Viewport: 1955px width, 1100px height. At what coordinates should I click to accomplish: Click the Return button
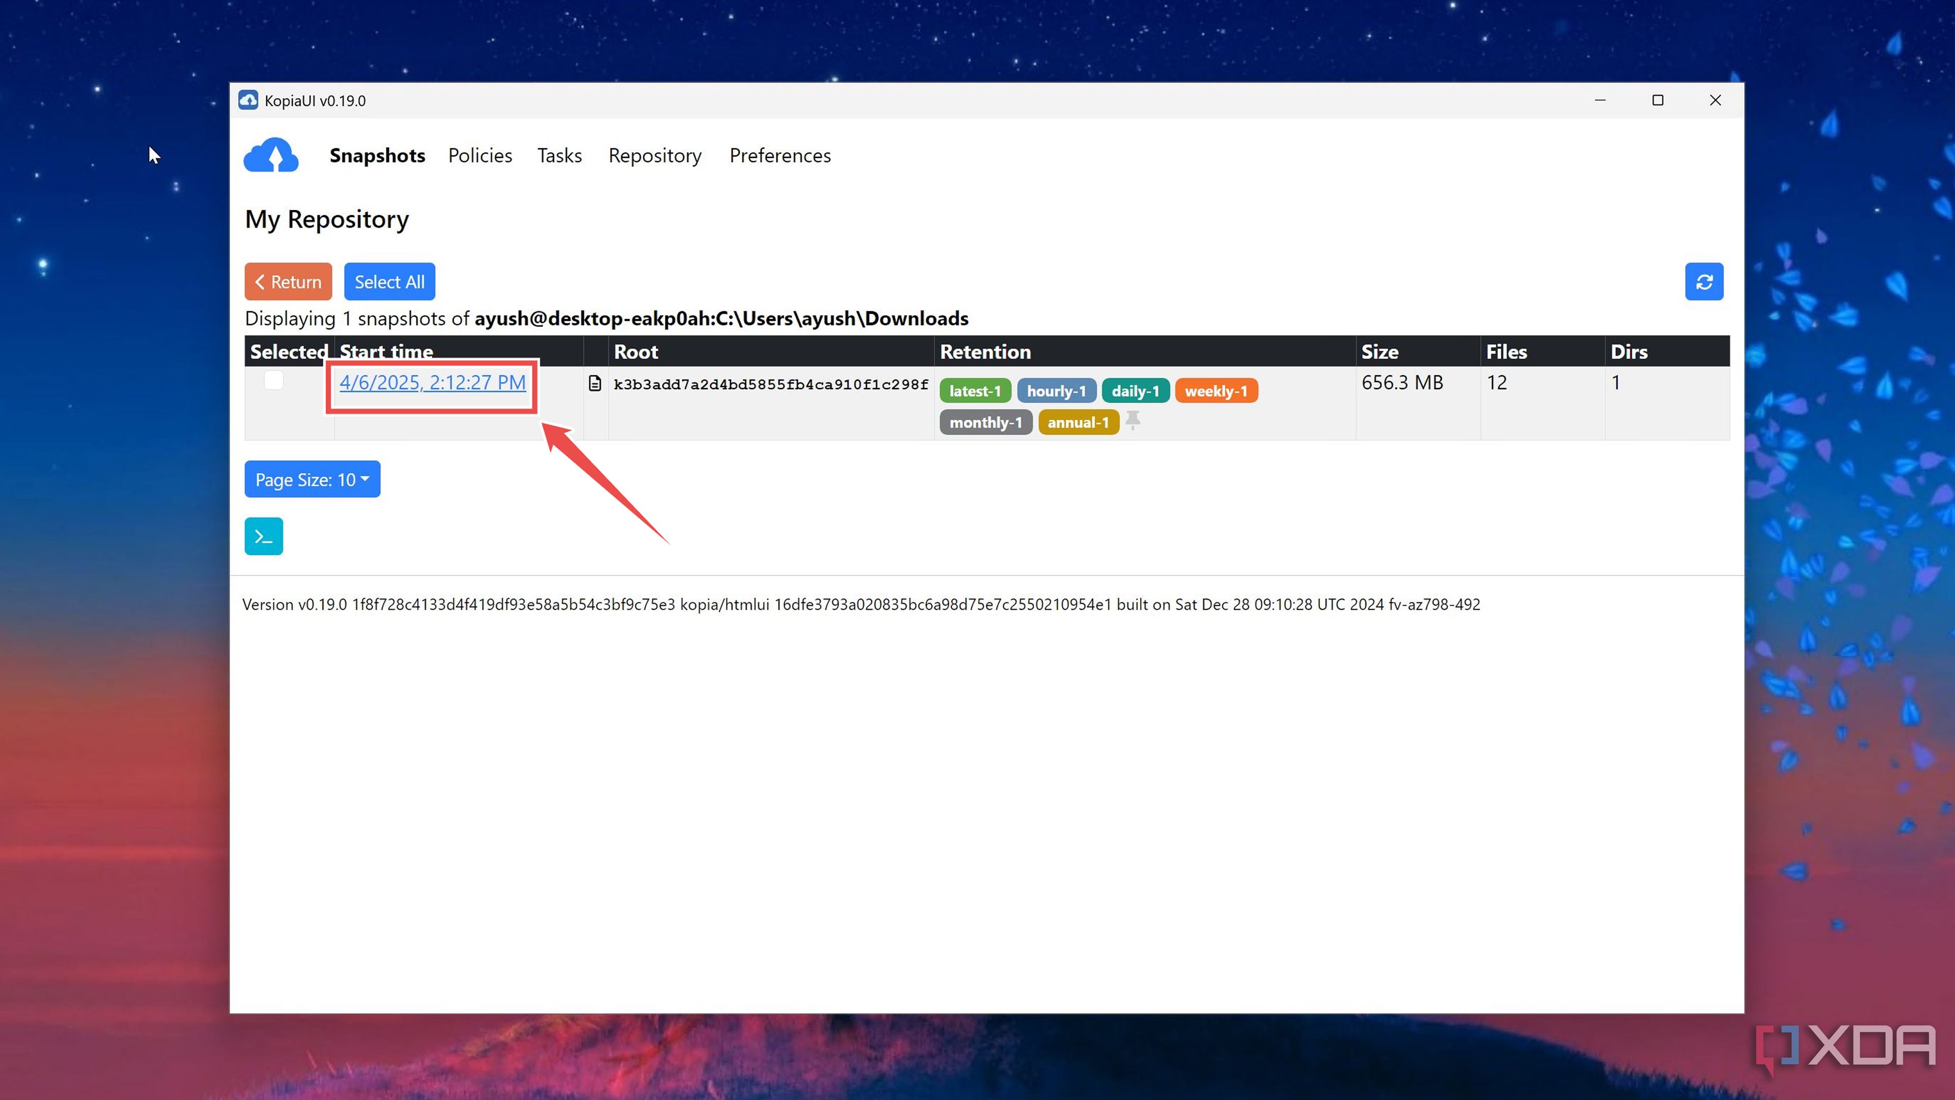(288, 281)
